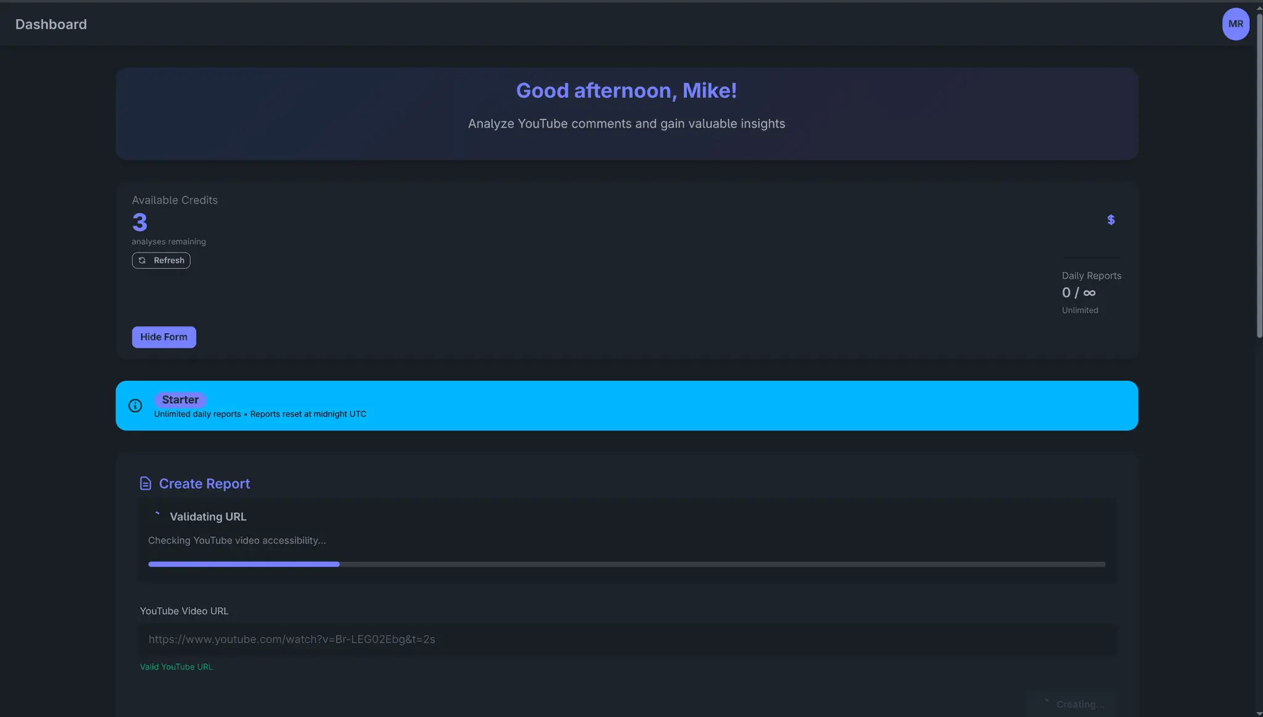This screenshot has width=1263, height=717.
Task: Click the Starter plan badge
Action: pos(180,400)
